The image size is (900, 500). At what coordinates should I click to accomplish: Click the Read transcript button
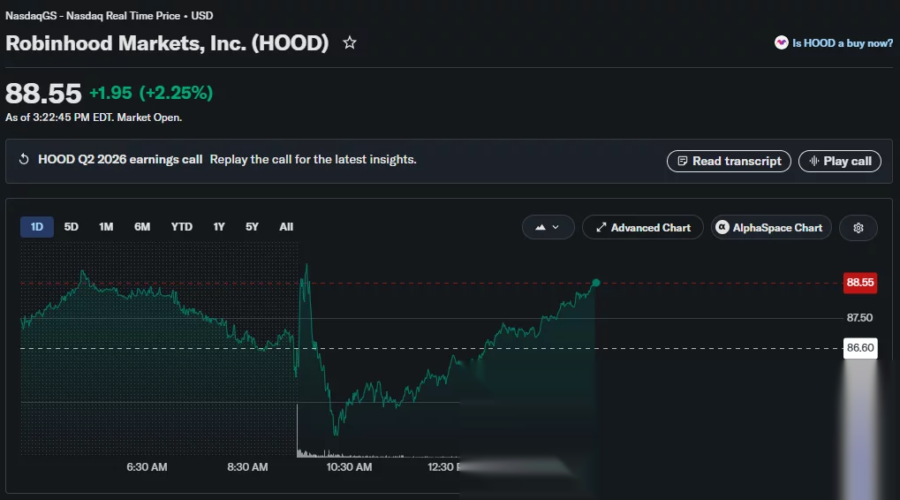point(729,162)
